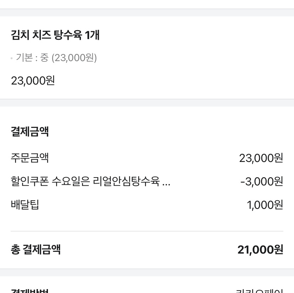The height and width of the screenshot is (293, 294).
Task: Click the bullet dot before "기본 : 중"
Action: click(12, 58)
